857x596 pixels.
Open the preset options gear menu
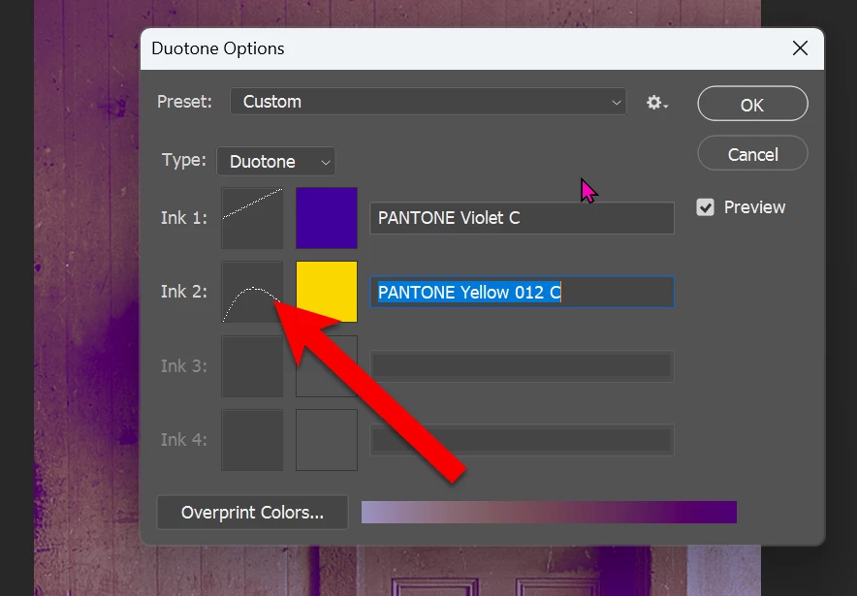click(x=657, y=102)
